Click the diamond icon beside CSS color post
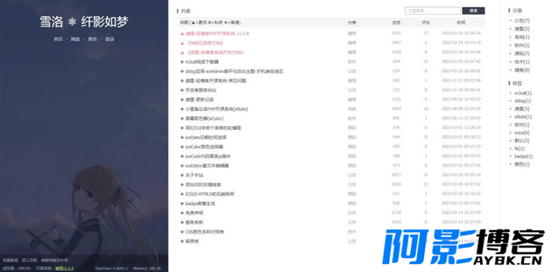 182,232
